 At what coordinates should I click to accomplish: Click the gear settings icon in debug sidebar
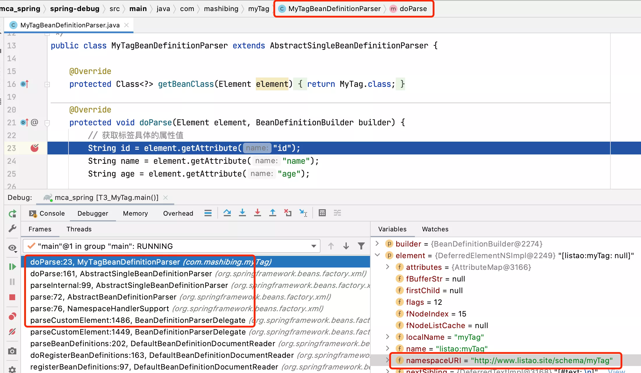[x=12, y=370]
